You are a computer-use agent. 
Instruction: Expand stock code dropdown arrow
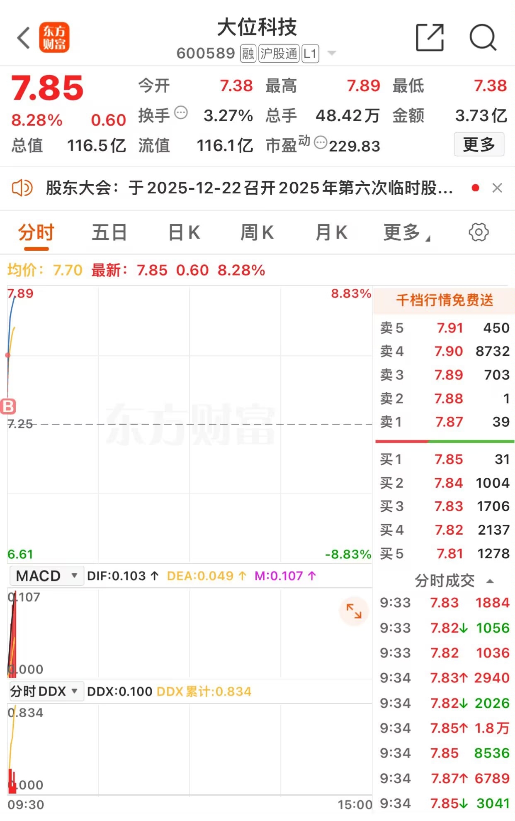point(331,53)
